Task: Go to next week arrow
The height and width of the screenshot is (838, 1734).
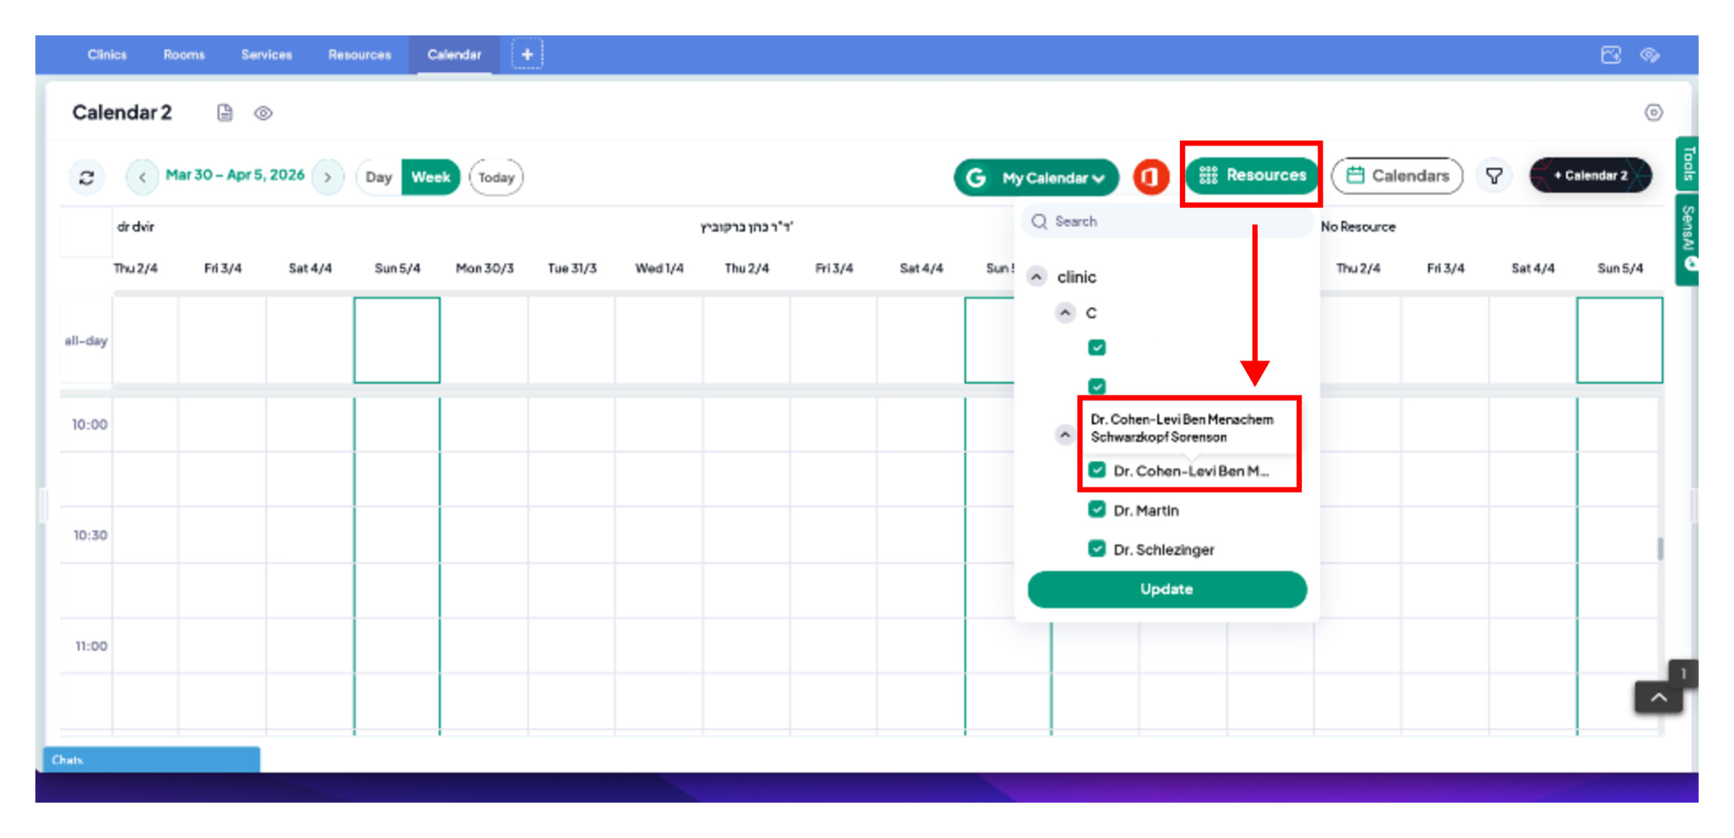Action: point(328,177)
